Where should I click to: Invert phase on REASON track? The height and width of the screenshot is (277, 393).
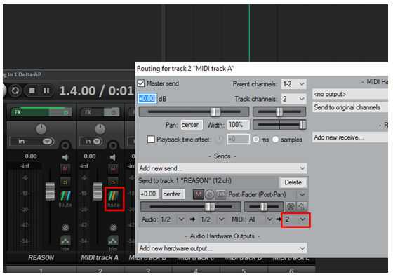pyautogui.click(x=65, y=228)
